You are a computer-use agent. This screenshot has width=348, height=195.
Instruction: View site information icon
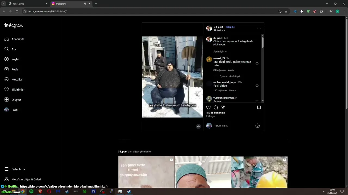pos(25,11)
